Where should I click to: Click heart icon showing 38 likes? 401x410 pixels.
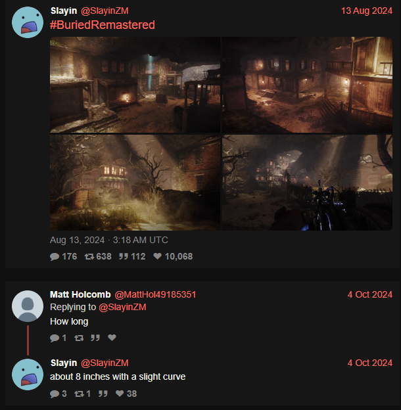click(x=120, y=394)
